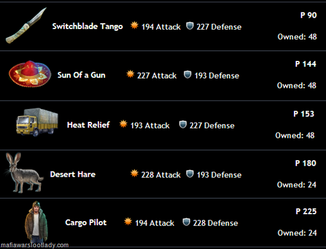326x249 pixels.
Task: Click the P 90 price label
Action: [x=309, y=15]
